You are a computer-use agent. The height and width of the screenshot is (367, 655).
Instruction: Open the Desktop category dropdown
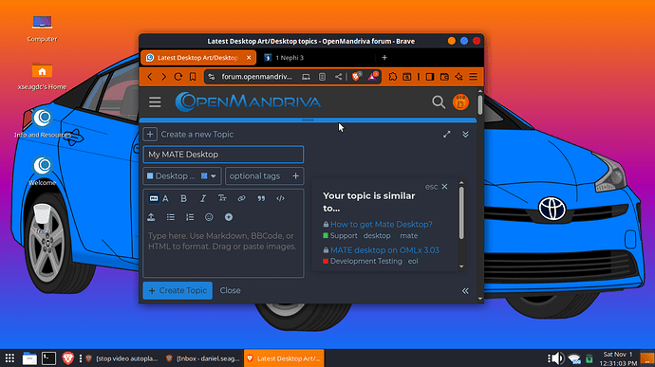tap(182, 176)
